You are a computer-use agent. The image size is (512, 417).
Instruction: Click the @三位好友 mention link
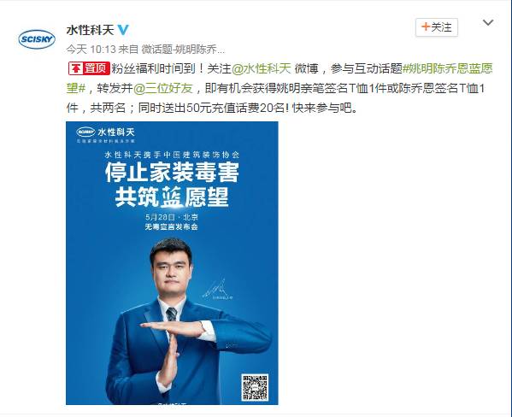point(163,88)
